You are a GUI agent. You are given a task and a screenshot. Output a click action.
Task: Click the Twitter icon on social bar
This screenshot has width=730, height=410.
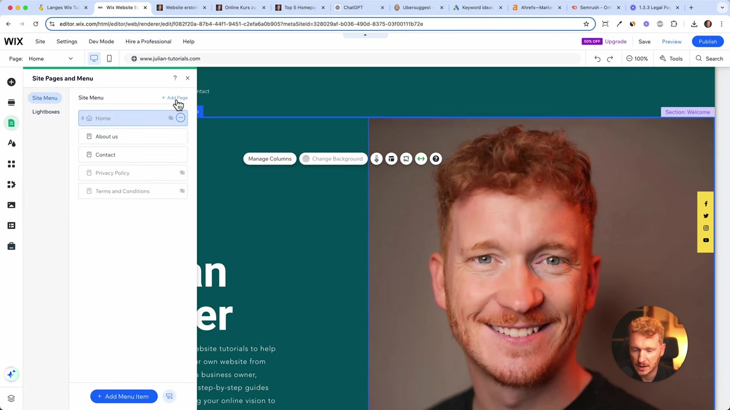point(706,216)
